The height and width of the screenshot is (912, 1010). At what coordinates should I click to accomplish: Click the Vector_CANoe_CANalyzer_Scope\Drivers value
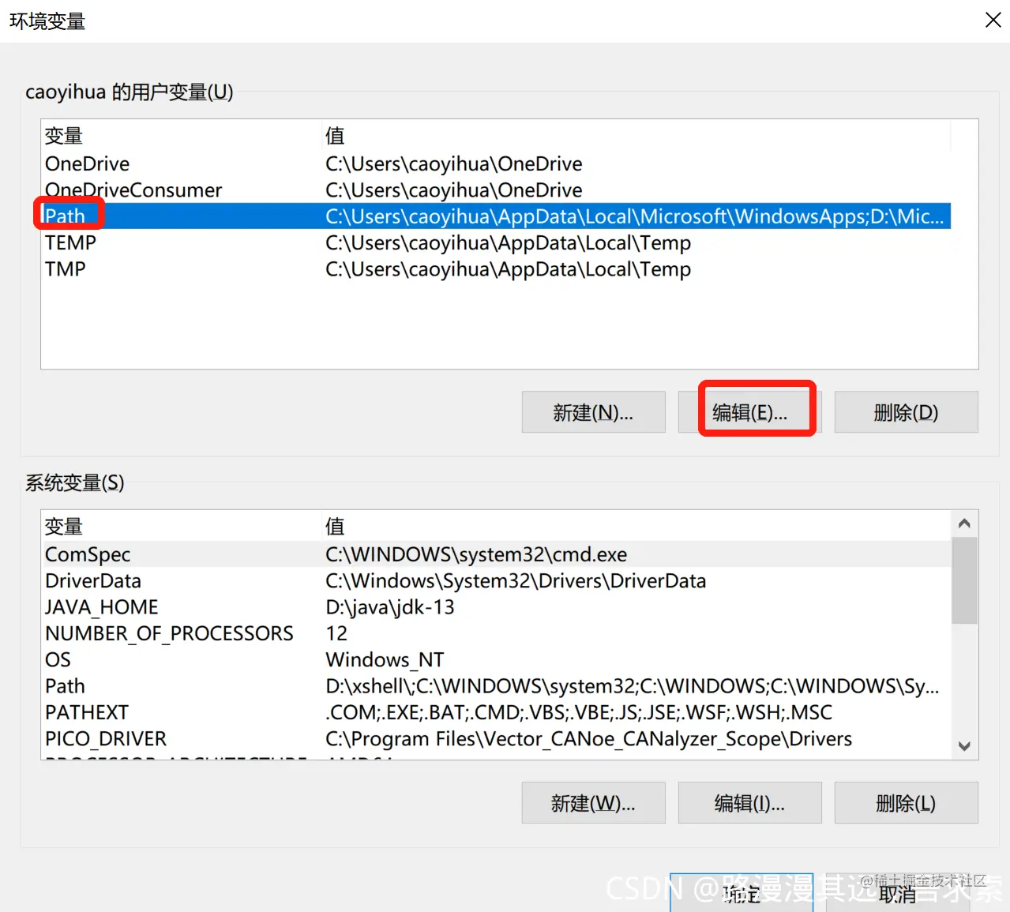tap(589, 739)
